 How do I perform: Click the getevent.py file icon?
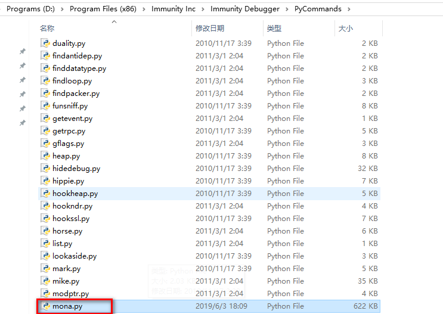45,119
